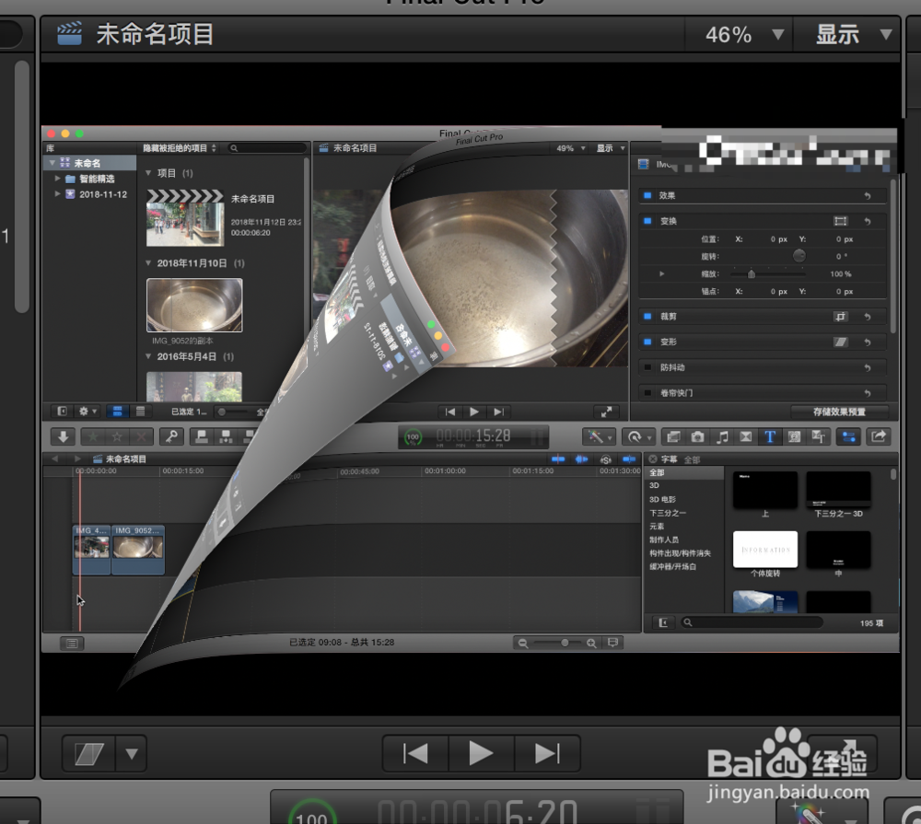The height and width of the screenshot is (824, 921).
Task: Switch browser to list view
Action: tap(140, 412)
